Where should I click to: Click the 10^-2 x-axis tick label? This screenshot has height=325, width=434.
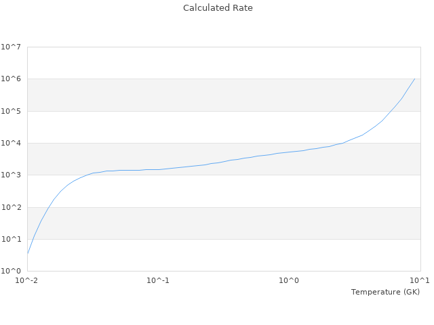point(27,280)
